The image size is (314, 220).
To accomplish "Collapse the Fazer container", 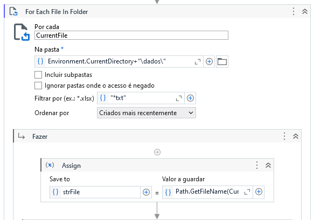I will pyautogui.click(x=296, y=136).
